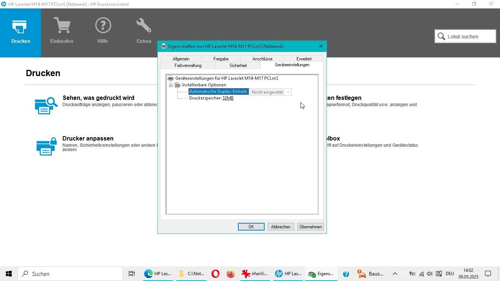500x281 pixels.
Task: Click the 'Drucker anpassen' lock printer icon
Action: (46, 146)
